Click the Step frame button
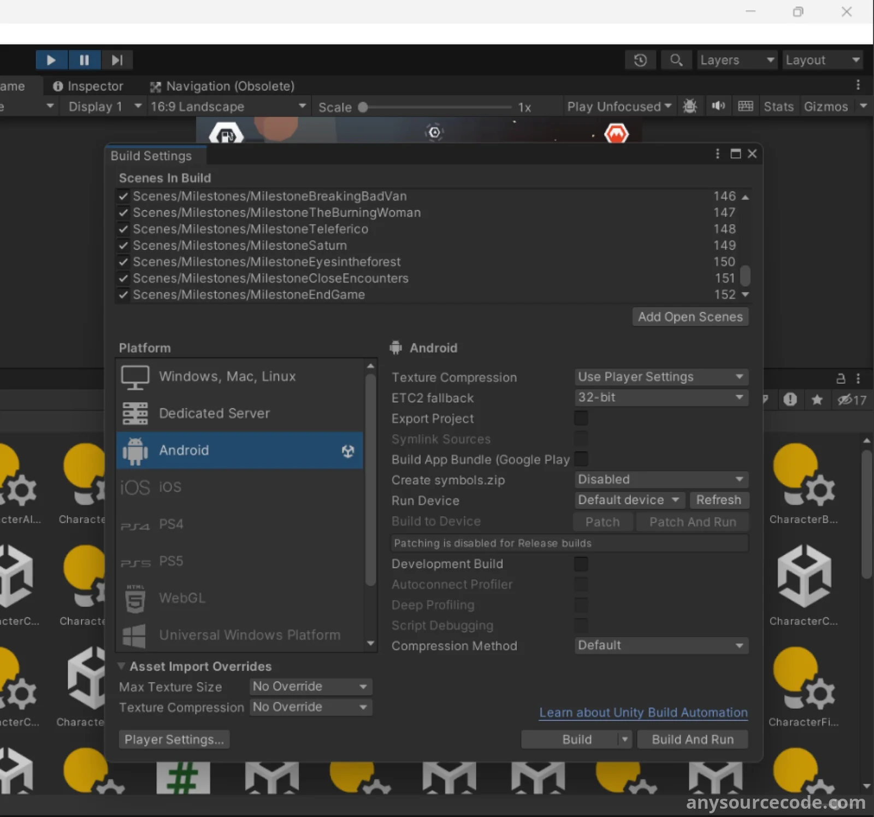The height and width of the screenshot is (817, 874). [117, 60]
